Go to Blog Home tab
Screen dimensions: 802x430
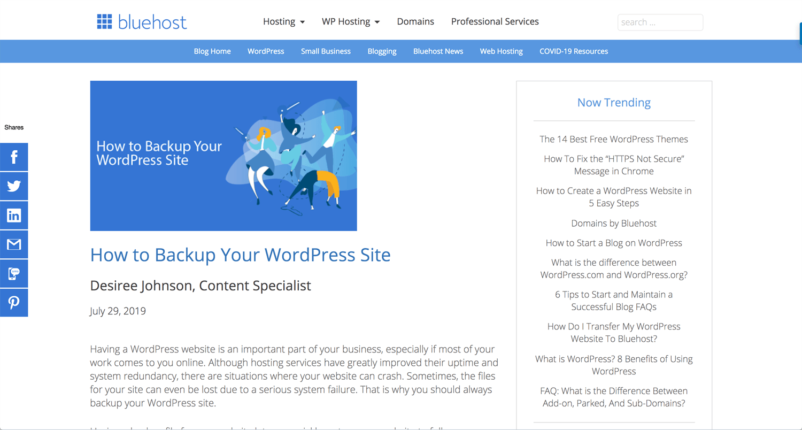[212, 51]
